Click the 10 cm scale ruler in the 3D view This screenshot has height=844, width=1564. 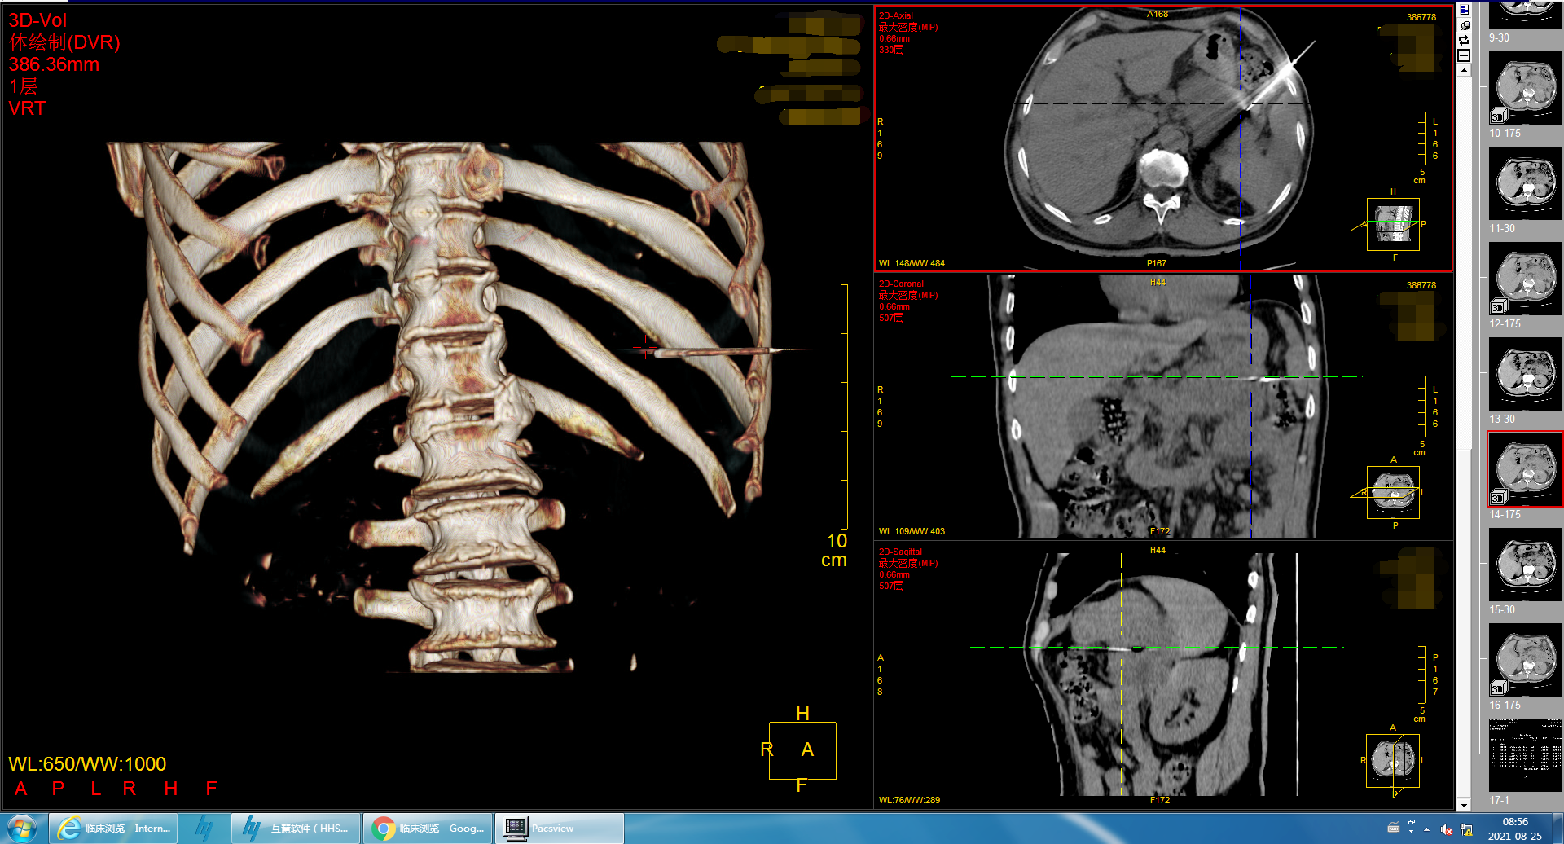(x=845, y=406)
